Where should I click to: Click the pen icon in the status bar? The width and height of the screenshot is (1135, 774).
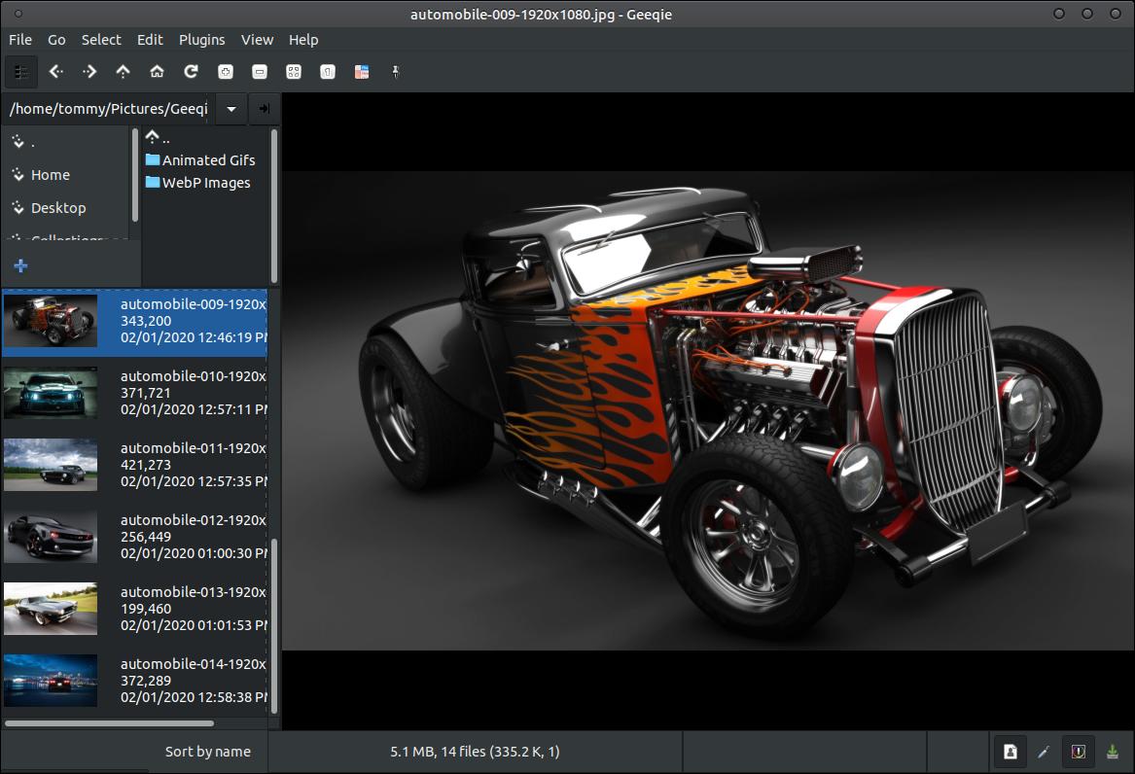(x=1044, y=753)
